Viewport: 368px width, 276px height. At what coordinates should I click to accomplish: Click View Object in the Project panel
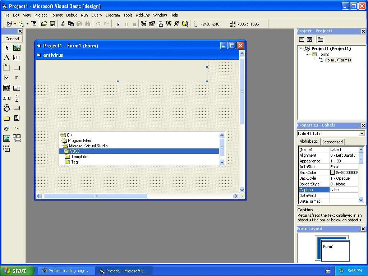[309, 40]
